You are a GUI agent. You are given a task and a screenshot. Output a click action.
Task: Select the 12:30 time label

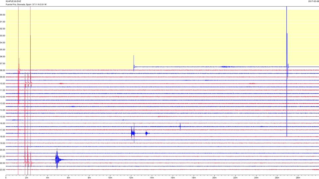[x=3, y=97]
